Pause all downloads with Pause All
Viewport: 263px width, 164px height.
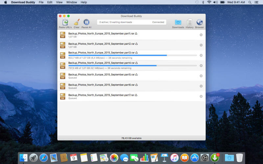[86, 22]
